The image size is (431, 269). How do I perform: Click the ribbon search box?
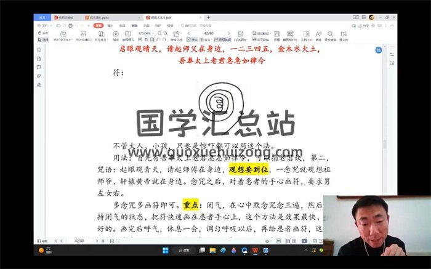point(196,26)
